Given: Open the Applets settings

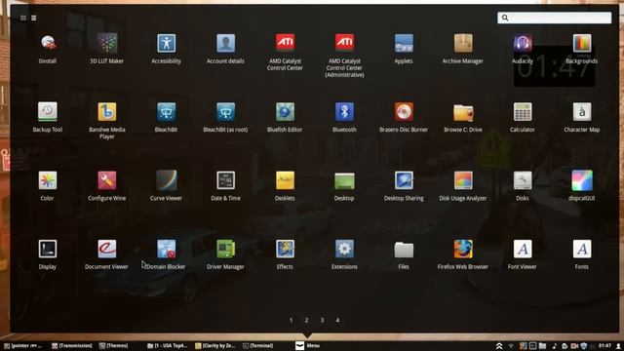Looking at the screenshot, I should [x=404, y=49].
